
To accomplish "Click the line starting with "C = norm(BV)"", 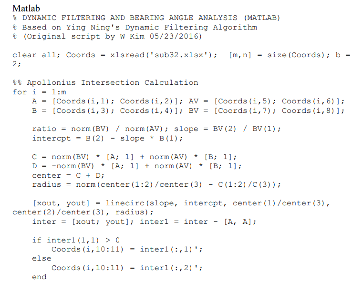I will click(134, 157).
